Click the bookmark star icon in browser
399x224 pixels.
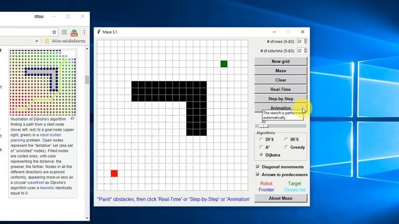(54, 32)
